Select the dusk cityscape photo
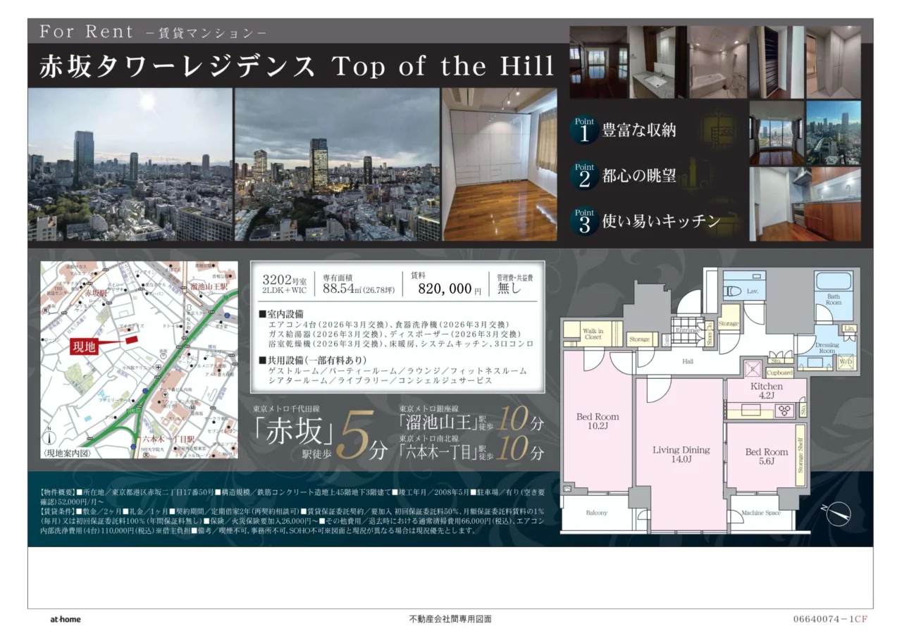Viewport: 902px width, 638px height. 337,165
